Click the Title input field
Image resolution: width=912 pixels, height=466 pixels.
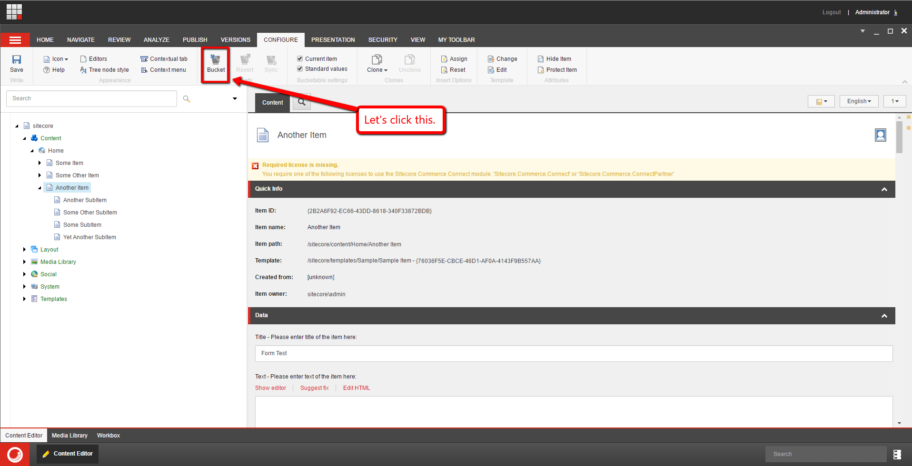(573, 353)
